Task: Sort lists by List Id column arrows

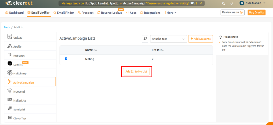Action: [162, 50]
